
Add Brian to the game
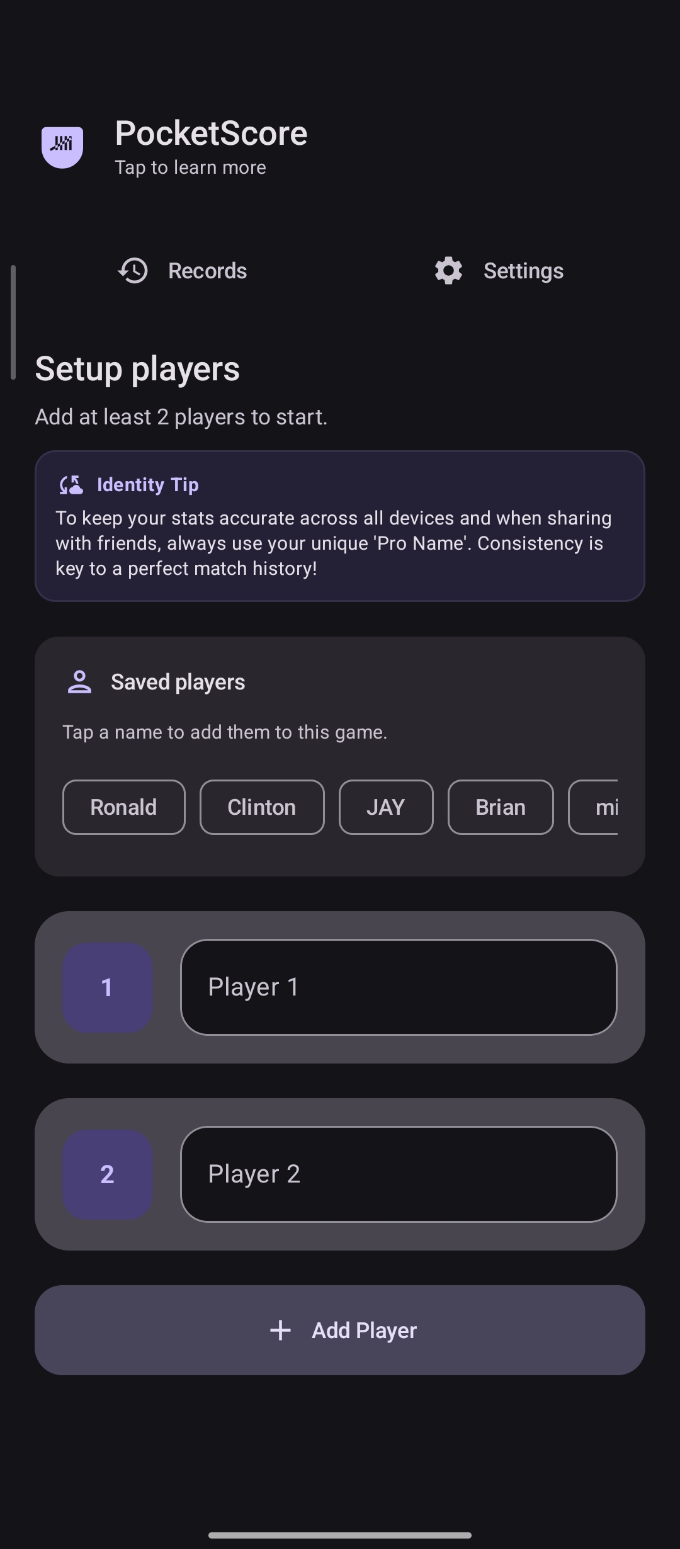click(500, 807)
